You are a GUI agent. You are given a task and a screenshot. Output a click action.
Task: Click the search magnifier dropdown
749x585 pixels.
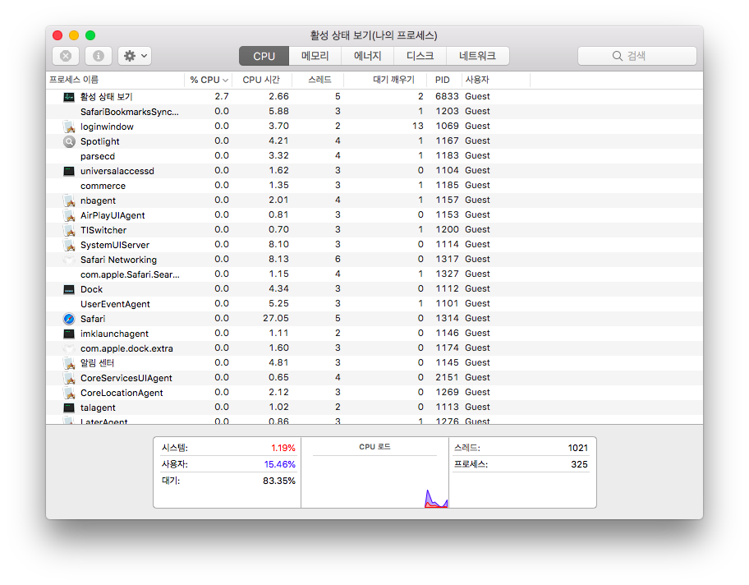coord(617,56)
